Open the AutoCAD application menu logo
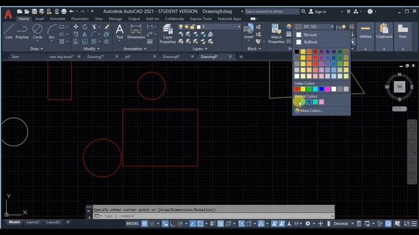The width and height of the screenshot is (419, 235). point(8,14)
